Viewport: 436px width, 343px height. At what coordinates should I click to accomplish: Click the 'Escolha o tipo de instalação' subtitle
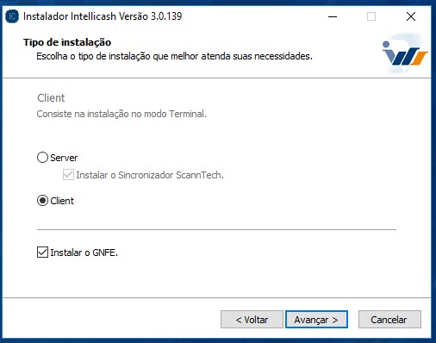[174, 56]
